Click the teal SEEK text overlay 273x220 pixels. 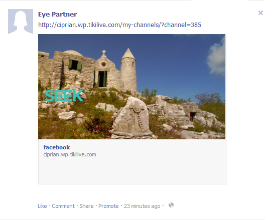pos(64,96)
